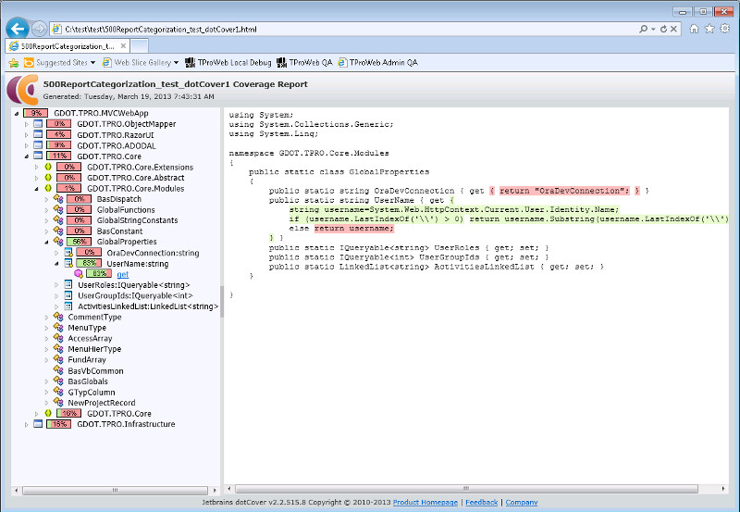Click the class icon next to NewProjectRecord
Viewport: 740px width, 512px height.
pos(58,403)
